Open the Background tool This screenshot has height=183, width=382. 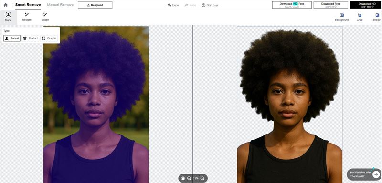[x=342, y=17]
